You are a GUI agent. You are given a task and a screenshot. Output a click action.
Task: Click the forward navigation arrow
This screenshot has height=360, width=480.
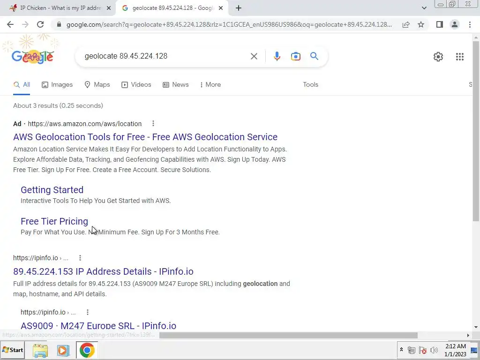pyautogui.click(x=25, y=24)
